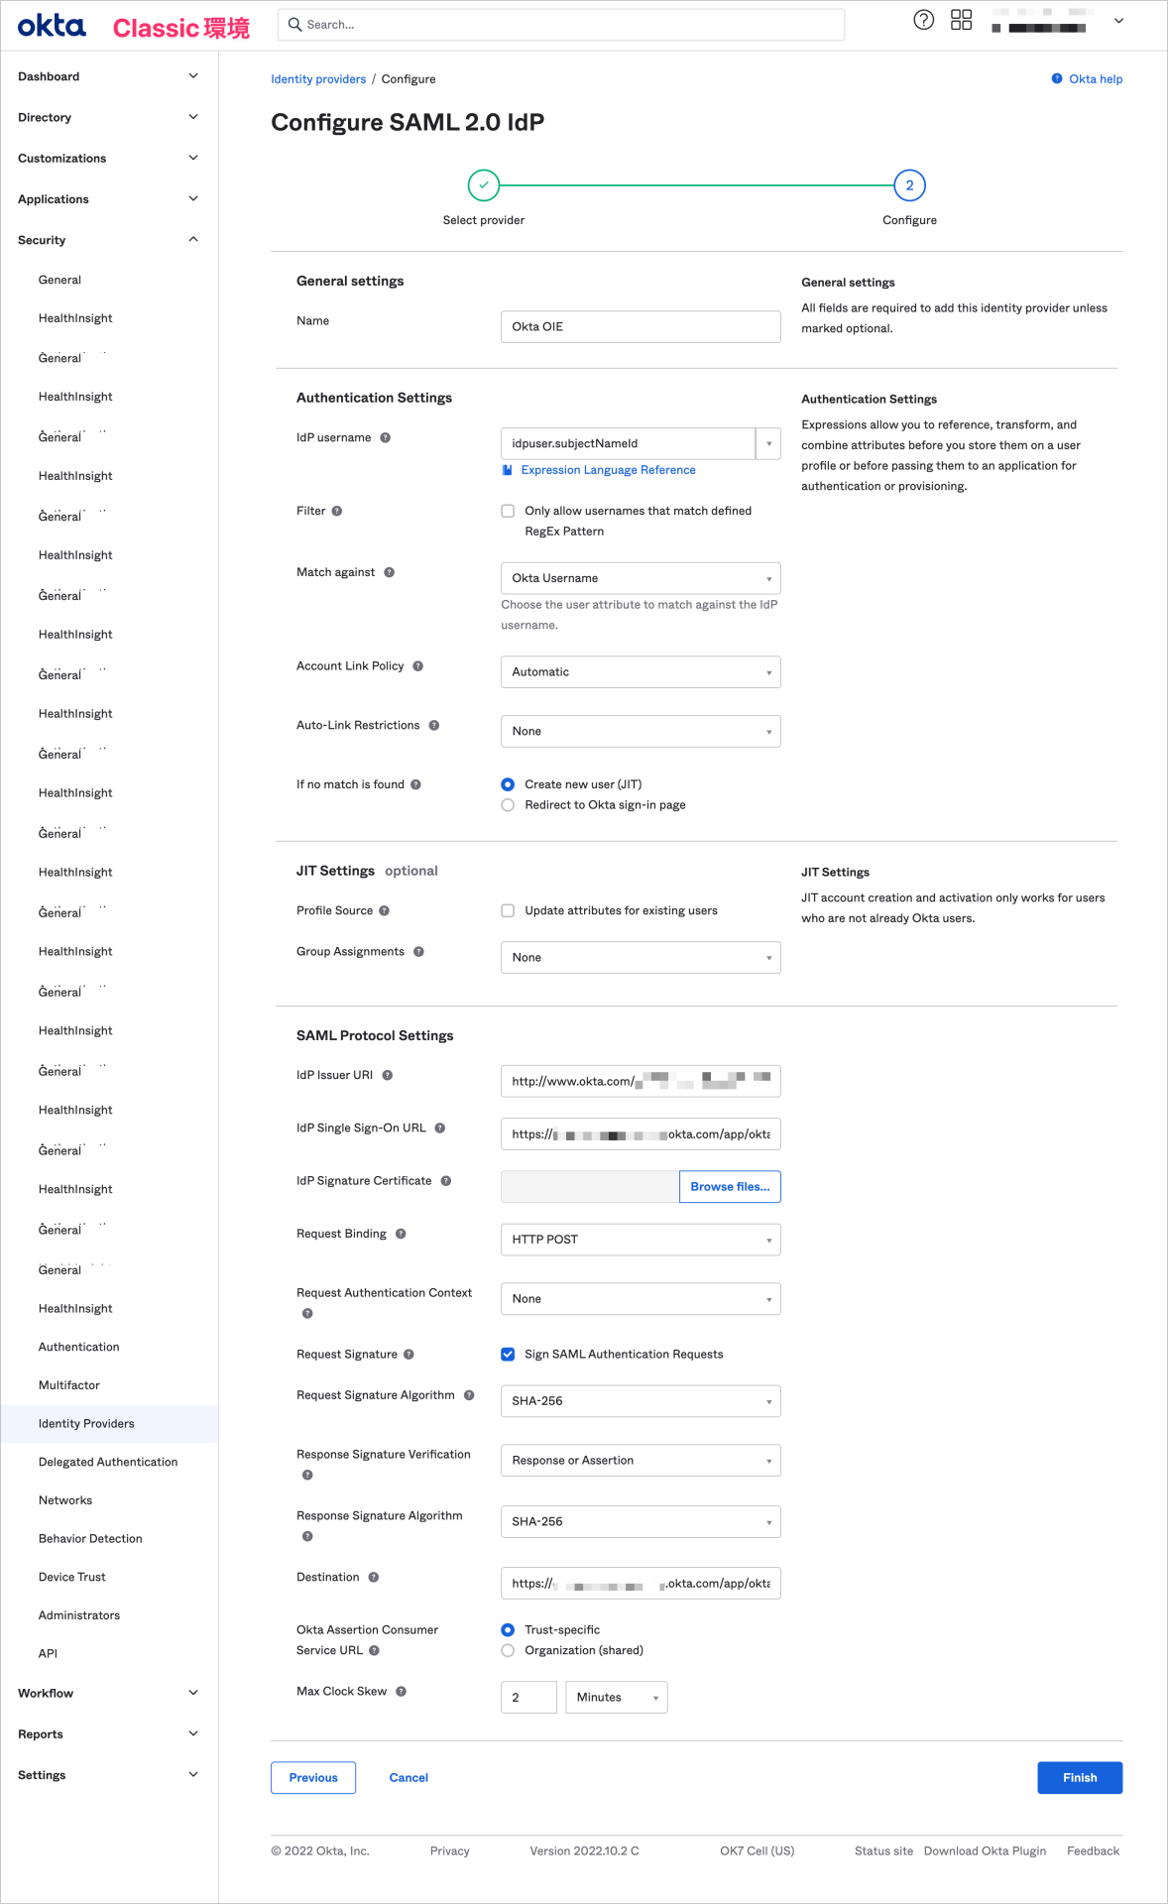Click the Okta help question mark icon
Screen dimensions: 1168x1904
coord(923,20)
